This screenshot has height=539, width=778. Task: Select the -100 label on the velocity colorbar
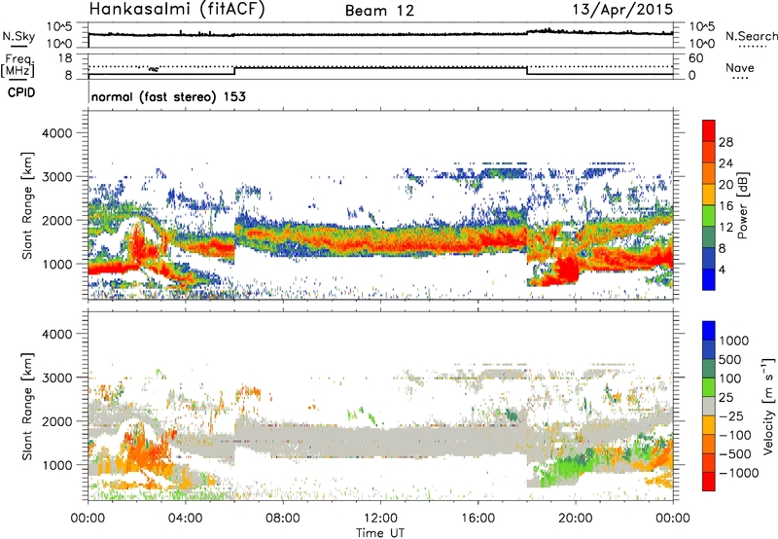click(x=735, y=435)
